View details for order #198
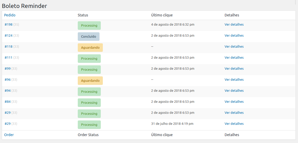Image resolution: width=298 pixels, height=143 pixels. coord(234,25)
